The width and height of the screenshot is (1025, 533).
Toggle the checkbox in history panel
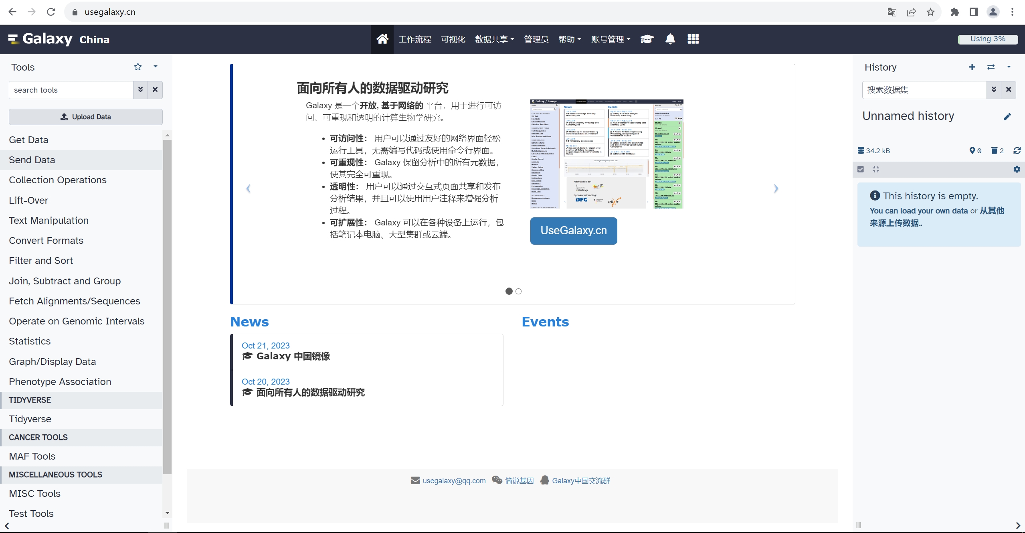click(x=860, y=169)
